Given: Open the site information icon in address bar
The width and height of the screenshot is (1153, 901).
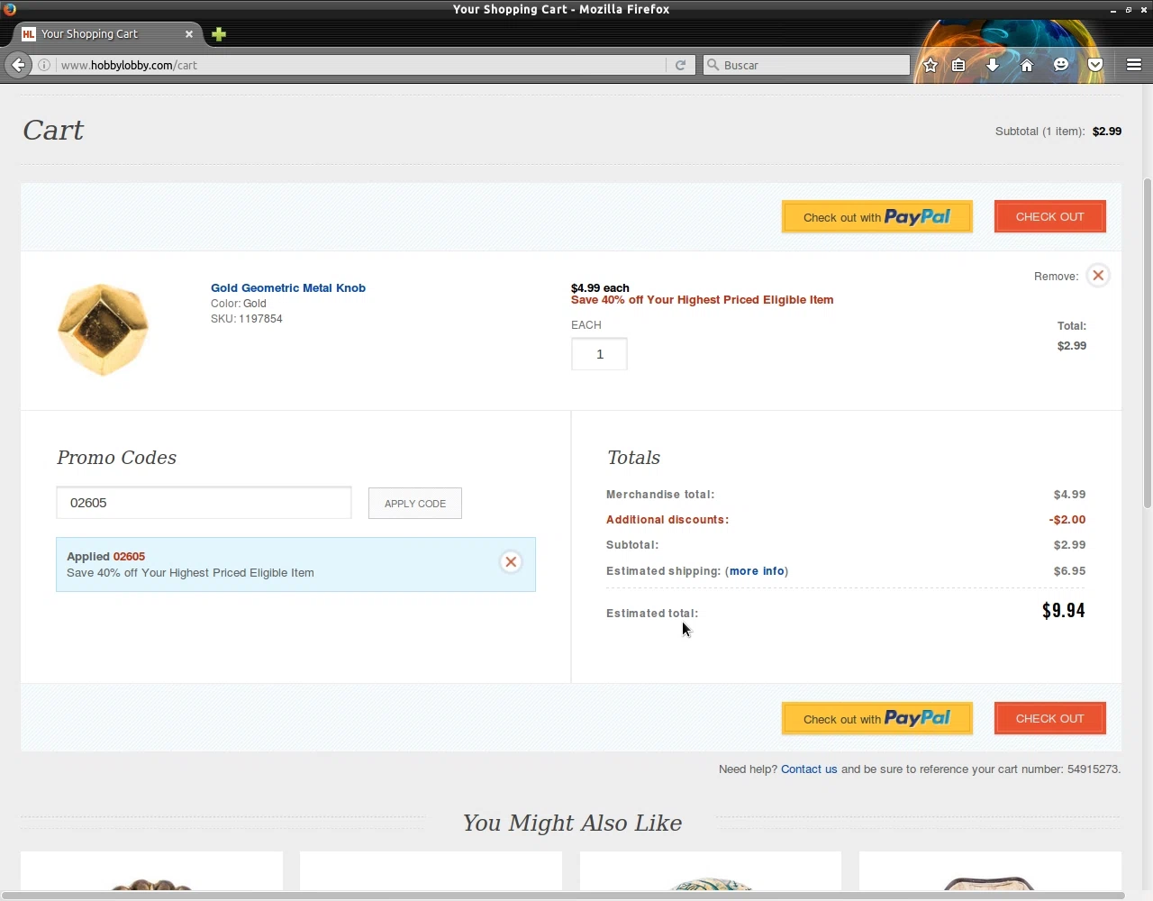Looking at the screenshot, I should (44, 65).
